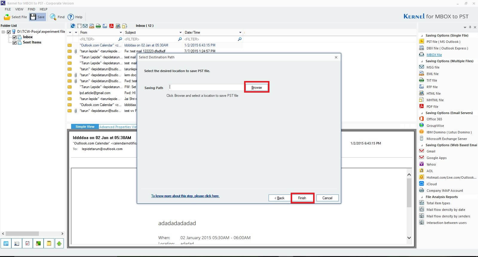Image resolution: width=478 pixels, height=257 pixels.
Task: Close the Select Destination Path dialog
Action: click(x=336, y=57)
